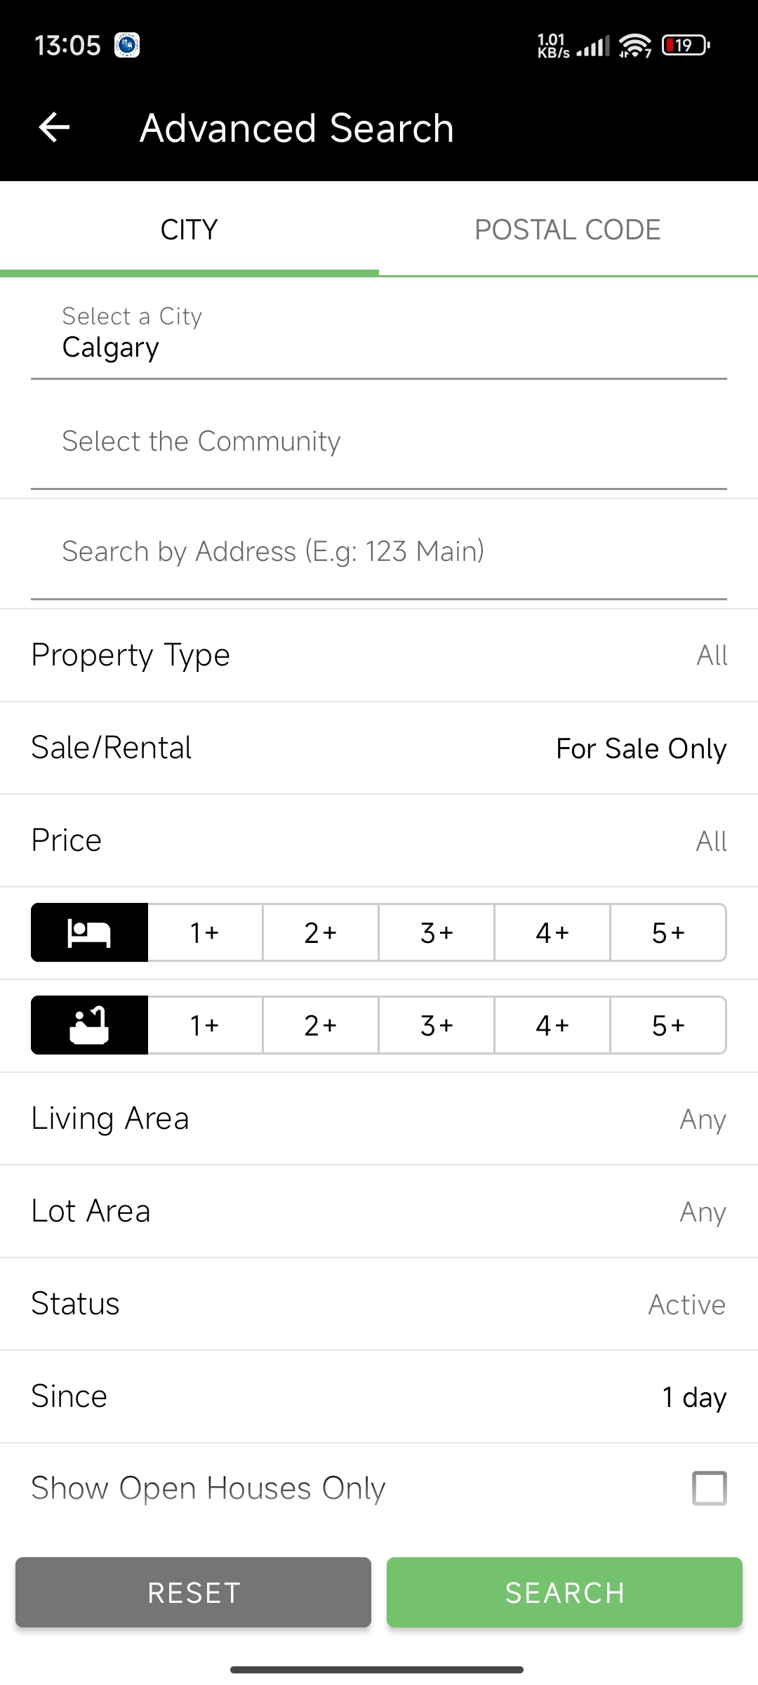Tap the notification app icon in status bar

[127, 46]
